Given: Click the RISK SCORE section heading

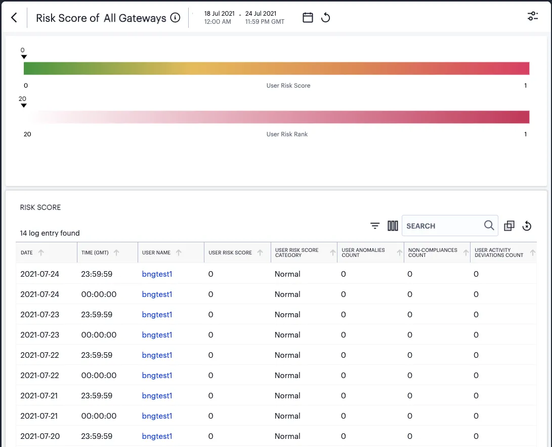Looking at the screenshot, I should (40, 207).
